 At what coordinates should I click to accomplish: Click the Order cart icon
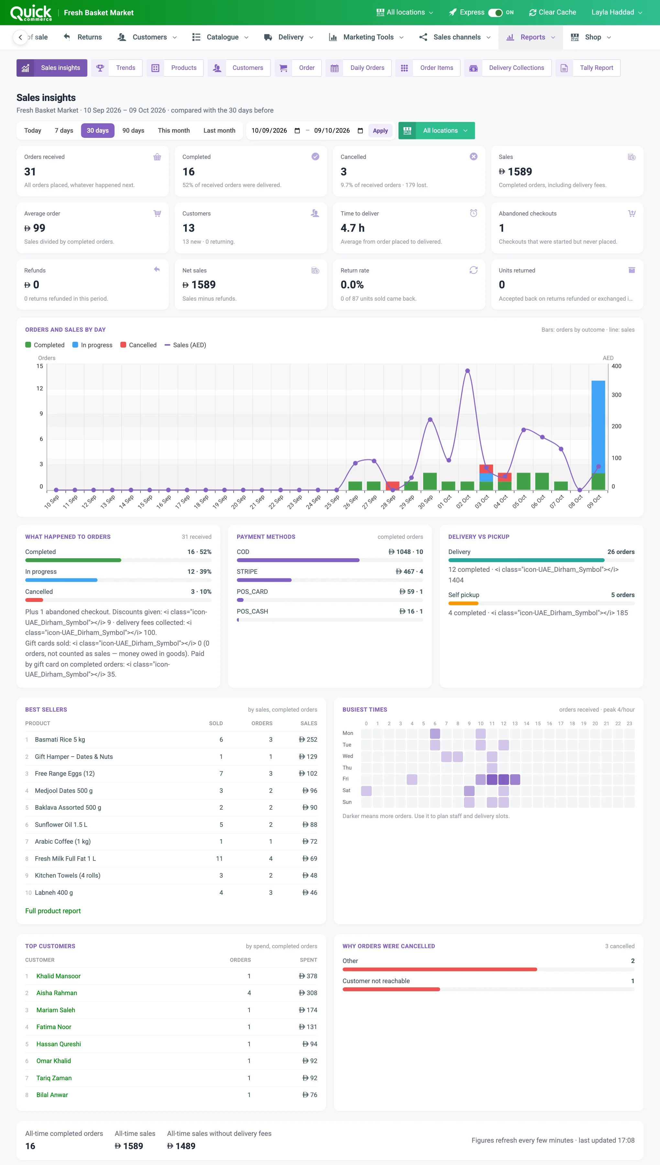[x=283, y=68]
